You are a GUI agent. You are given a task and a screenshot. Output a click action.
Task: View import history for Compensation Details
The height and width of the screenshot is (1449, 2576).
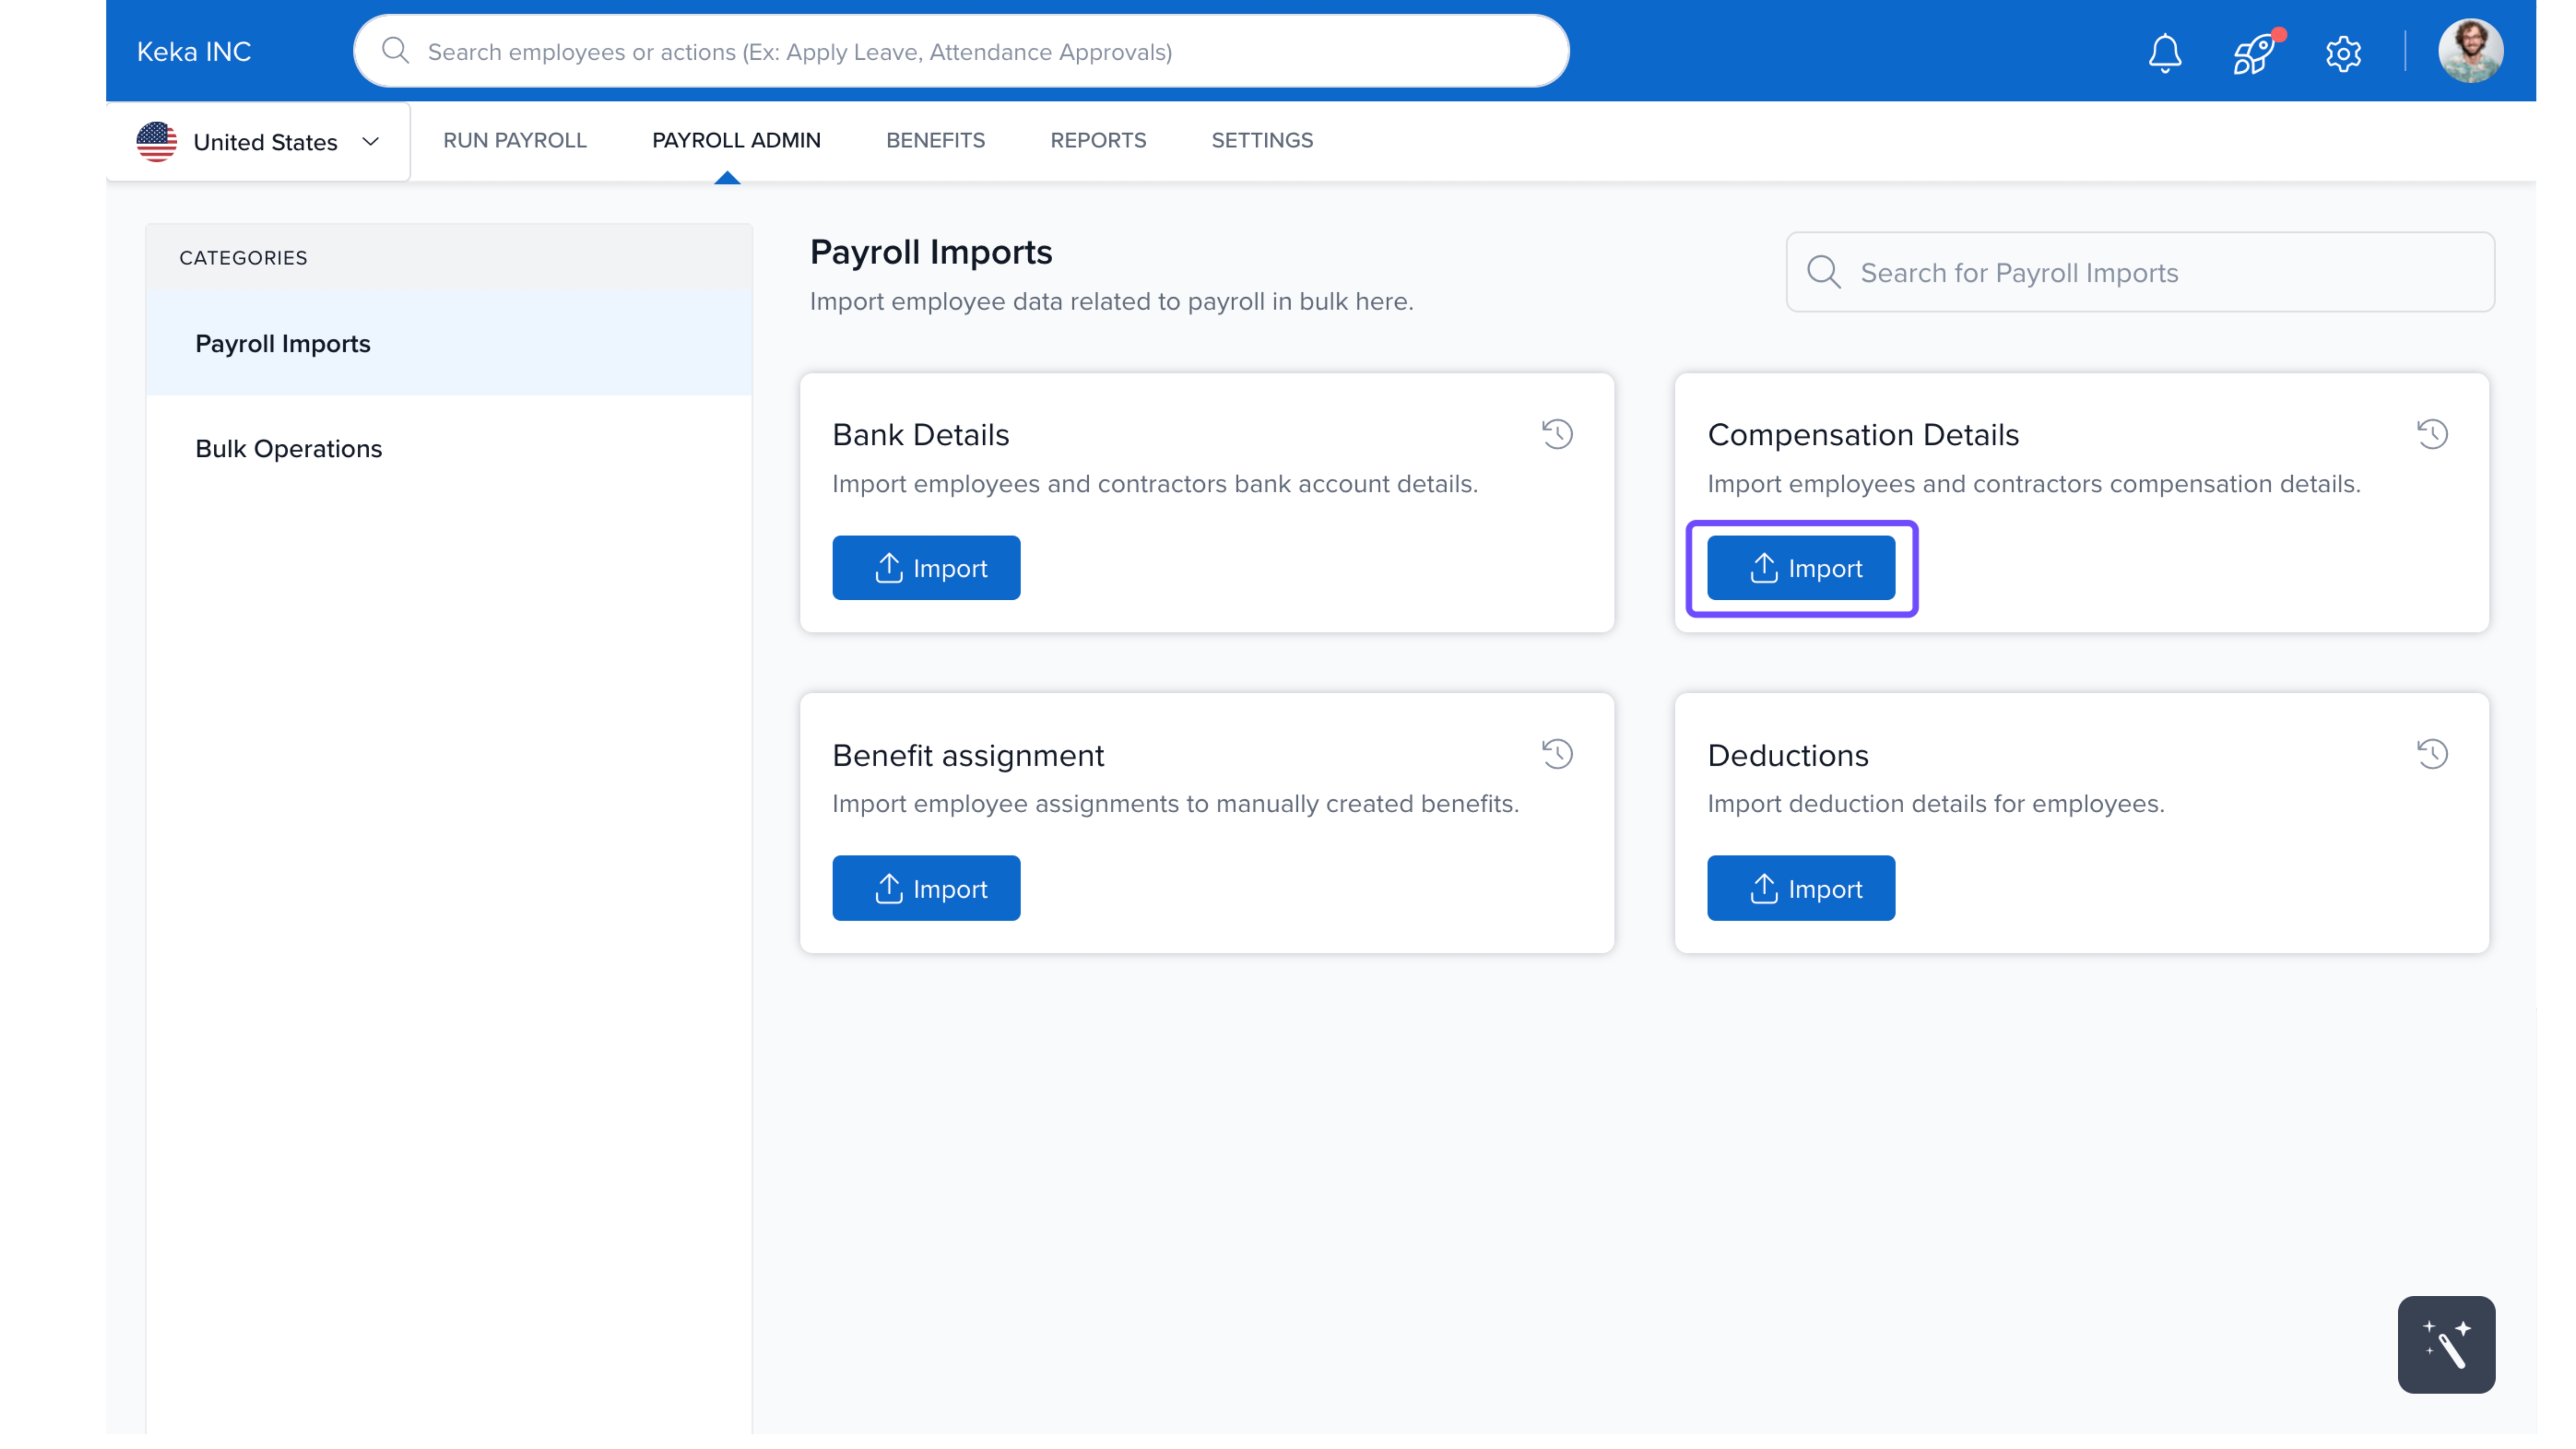click(x=2432, y=434)
